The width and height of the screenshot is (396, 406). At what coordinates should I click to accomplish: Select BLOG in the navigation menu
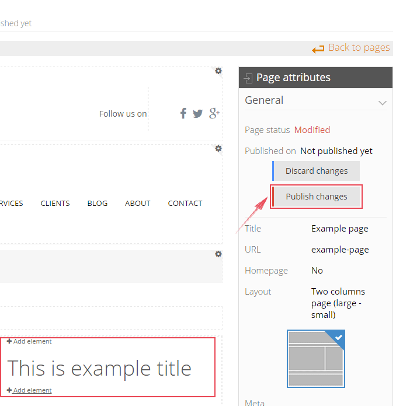[98, 204]
